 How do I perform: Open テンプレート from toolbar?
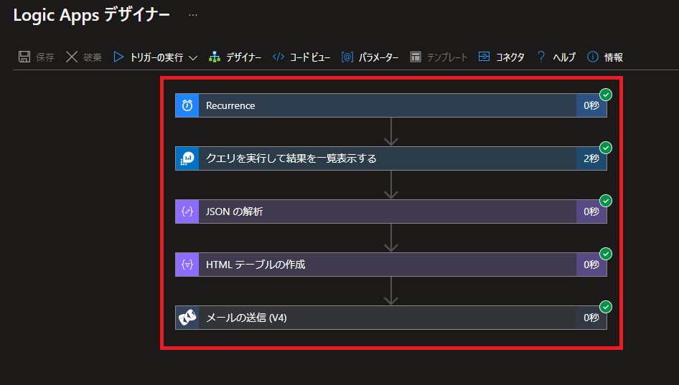pyautogui.click(x=447, y=57)
